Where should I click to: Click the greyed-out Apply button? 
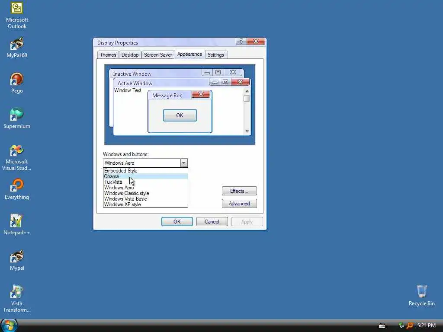247,222
